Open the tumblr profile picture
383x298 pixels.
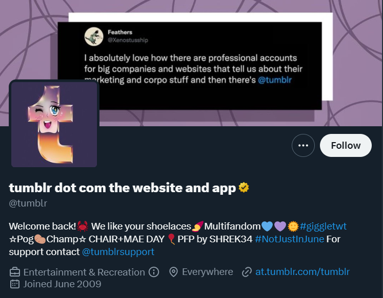(54, 124)
